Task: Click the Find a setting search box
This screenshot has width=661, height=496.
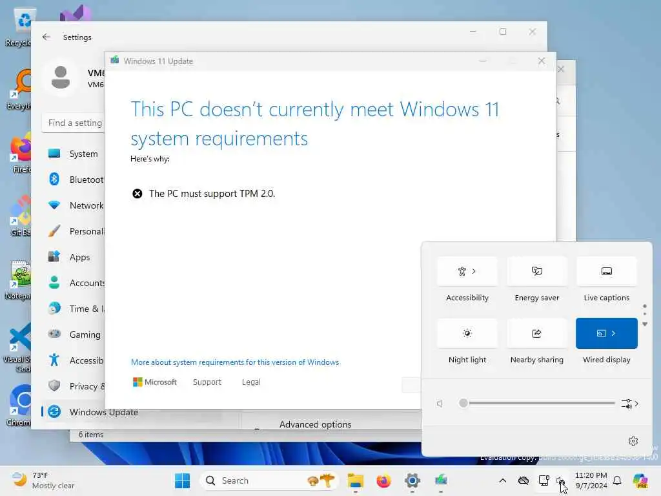Action: point(74,123)
